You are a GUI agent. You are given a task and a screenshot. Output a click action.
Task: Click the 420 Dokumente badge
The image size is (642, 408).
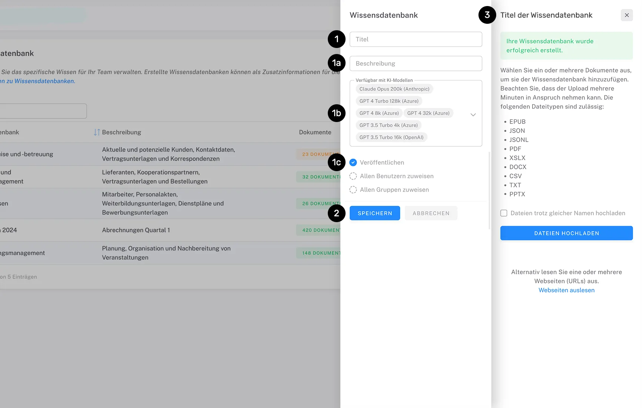click(x=319, y=230)
